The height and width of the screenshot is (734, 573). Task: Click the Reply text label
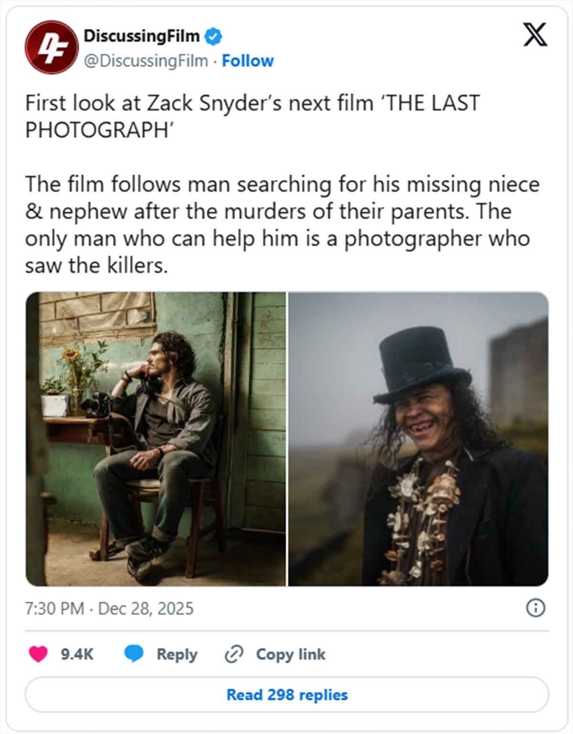coord(178,654)
